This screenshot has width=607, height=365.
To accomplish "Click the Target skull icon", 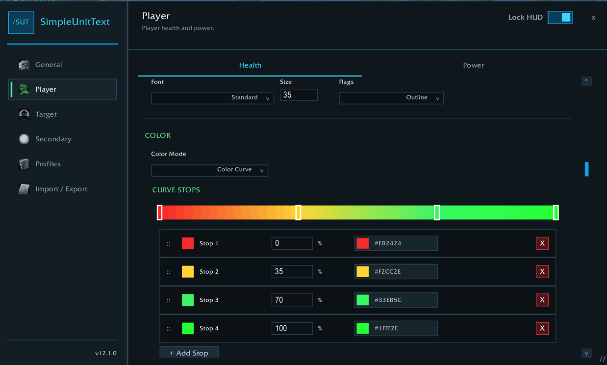I will click(24, 114).
